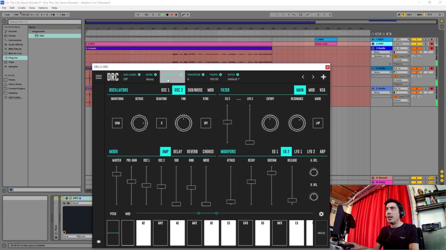Toggle DRC device activator in device view
This screenshot has width=446, height=250.
(x=63, y=198)
